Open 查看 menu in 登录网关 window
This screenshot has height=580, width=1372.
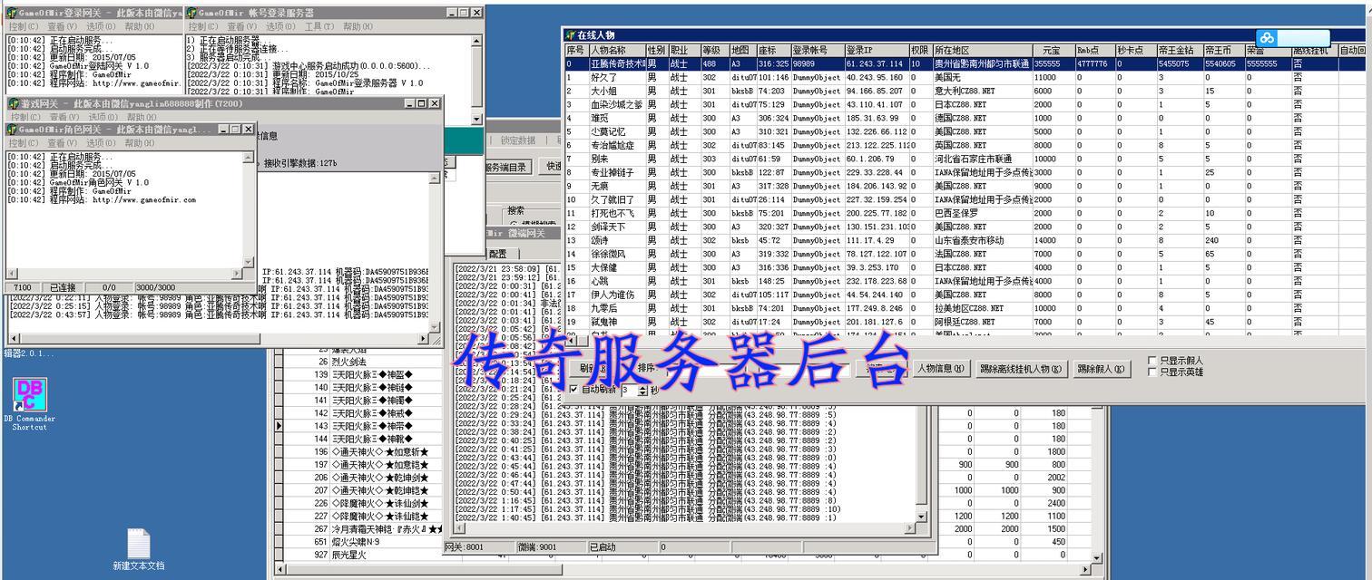pos(62,26)
